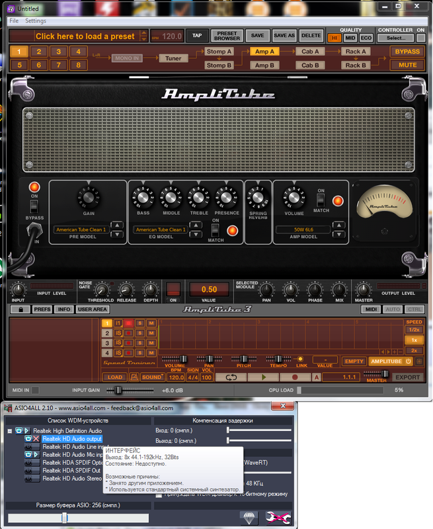Click the MUTE button
433x529 pixels.
point(407,65)
